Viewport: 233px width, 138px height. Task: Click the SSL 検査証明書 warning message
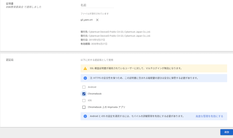point(136,69)
